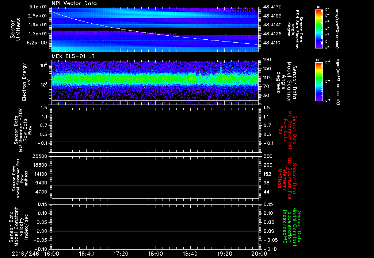Click the 48.4155 elevation angle value
374x258 pixels.
(x=272, y=16)
